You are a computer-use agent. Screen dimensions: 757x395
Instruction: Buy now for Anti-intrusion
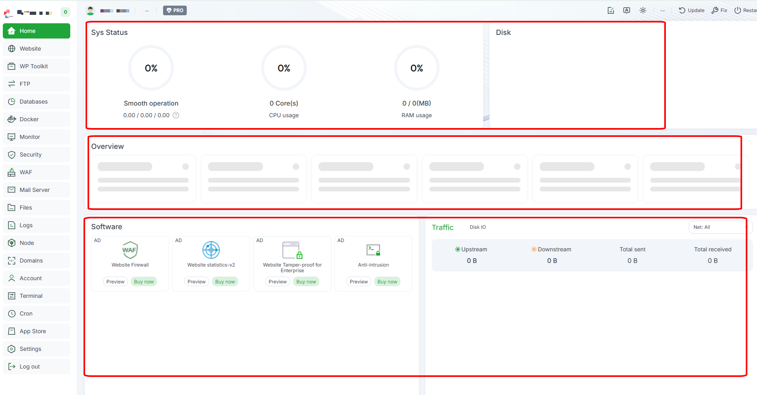388,281
